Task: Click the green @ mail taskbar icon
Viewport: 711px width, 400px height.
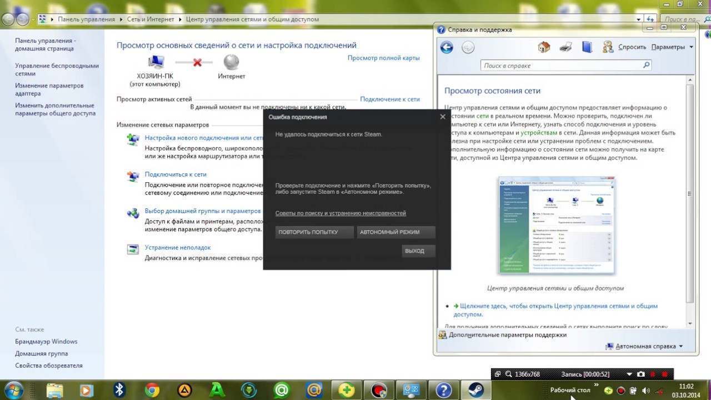Action: [282, 391]
